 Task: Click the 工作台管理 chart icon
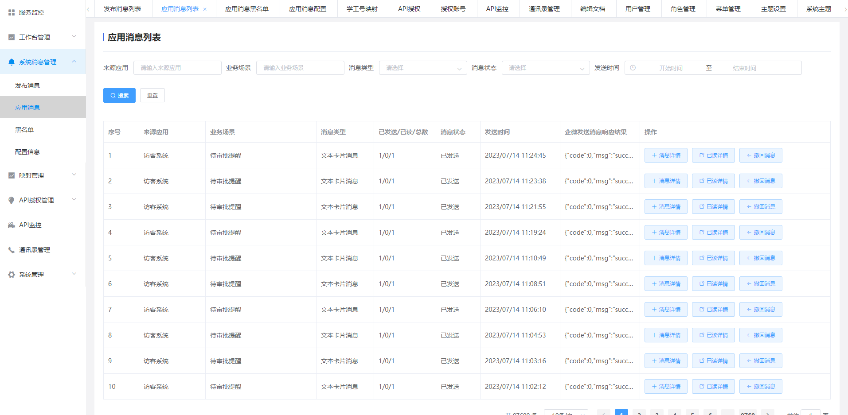12,37
